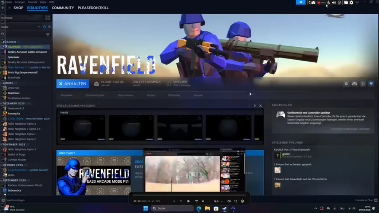Open the Support link for Ravenfield
Image resolution: width=379 pixels, height=213 pixels.
198,95
